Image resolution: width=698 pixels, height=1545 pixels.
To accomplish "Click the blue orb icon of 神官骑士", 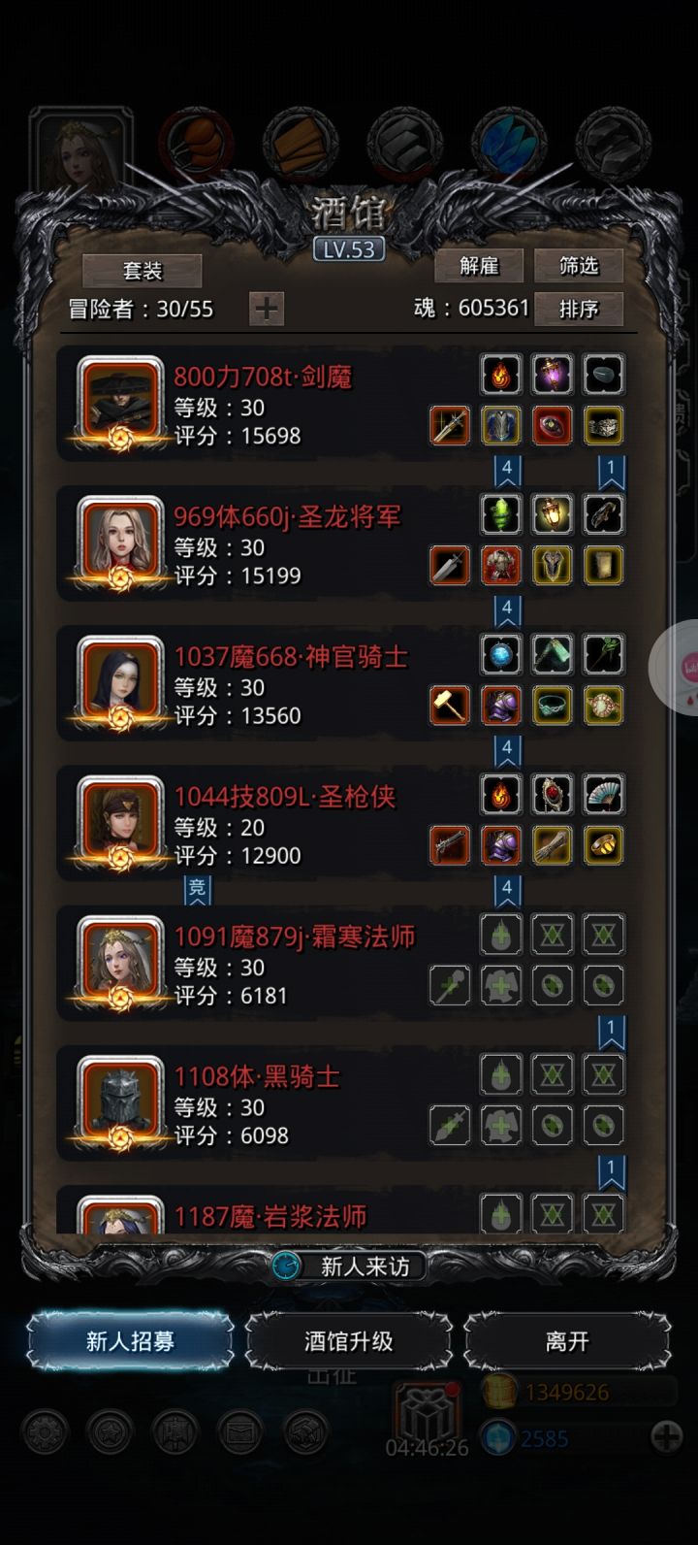I will 501,655.
